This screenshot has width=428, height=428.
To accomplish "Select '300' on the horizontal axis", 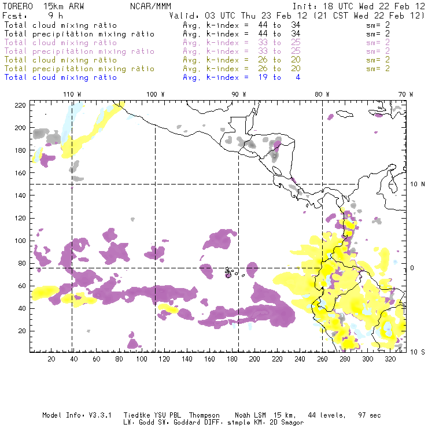I will [368, 359].
